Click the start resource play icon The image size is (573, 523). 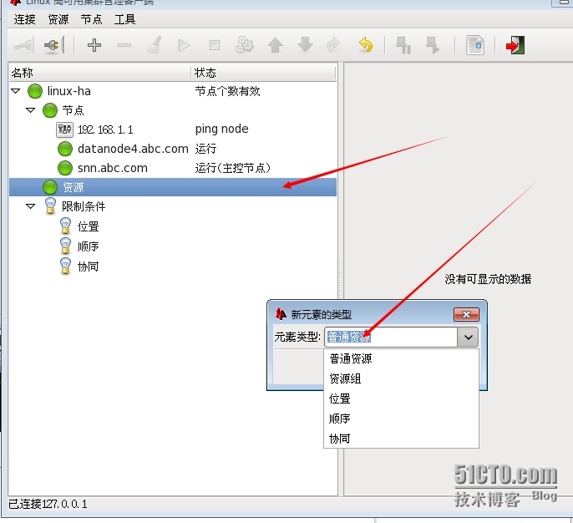pyautogui.click(x=184, y=46)
